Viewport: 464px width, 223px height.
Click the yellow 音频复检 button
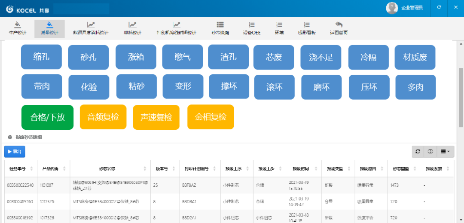coord(103,117)
